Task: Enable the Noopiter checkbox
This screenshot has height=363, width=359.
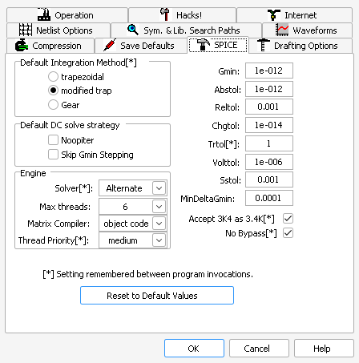Action: point(53,139)
